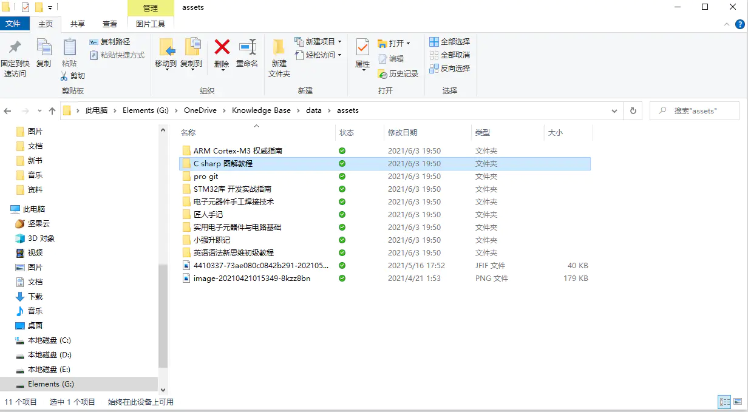Switch to the Share (共享) tab
This screenshot has height=412, width=748.
click(x=78, y=24)
